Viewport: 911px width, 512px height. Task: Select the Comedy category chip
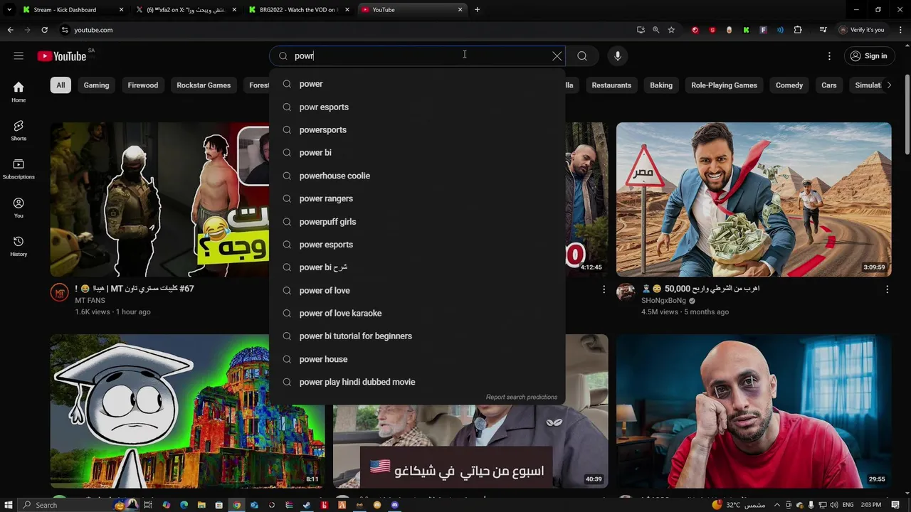[789, 85]
